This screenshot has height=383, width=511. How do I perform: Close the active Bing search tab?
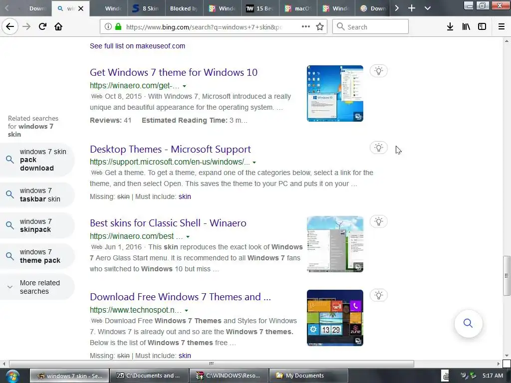[81, 8]
